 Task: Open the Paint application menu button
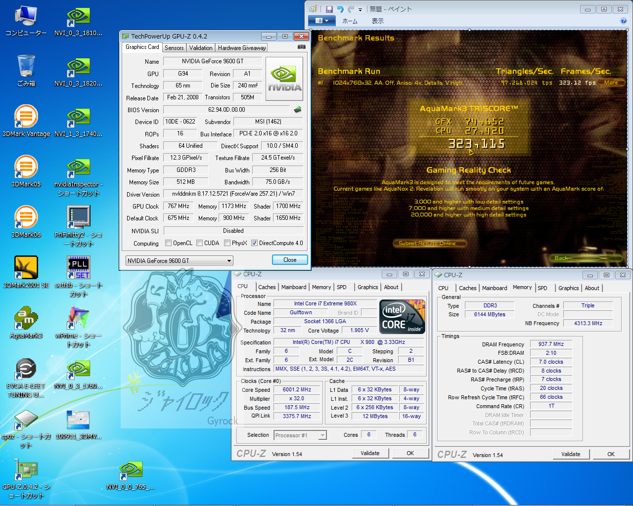pyautogui.click(x=321, y=21)
